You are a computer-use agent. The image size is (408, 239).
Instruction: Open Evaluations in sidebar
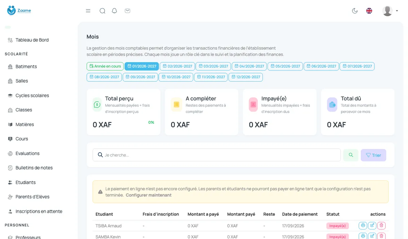[x=28, y=153]
